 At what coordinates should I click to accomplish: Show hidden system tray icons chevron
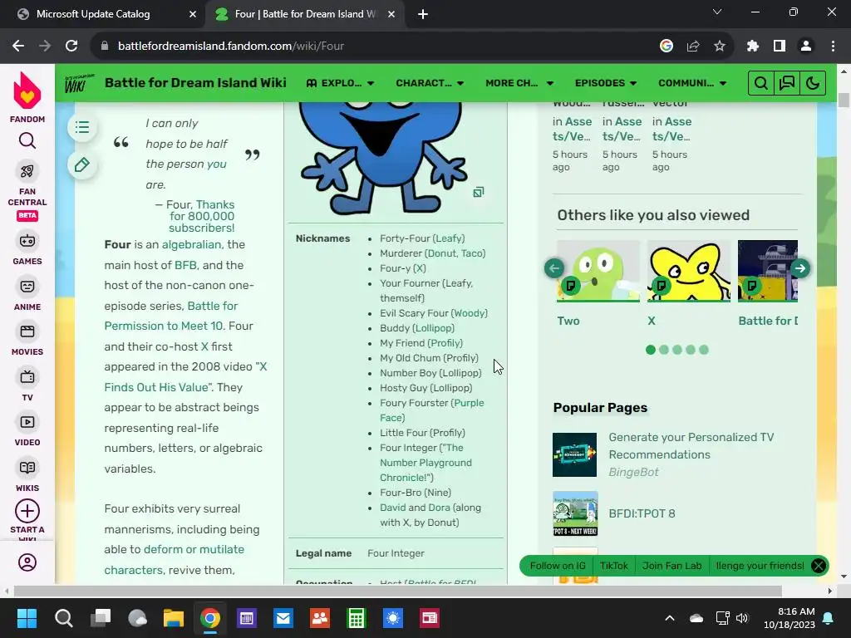670,618
